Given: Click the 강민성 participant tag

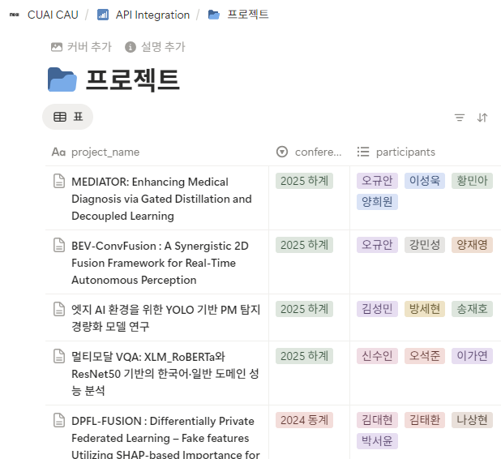Looking at the screenshot, I should click(x=425, y=245).
